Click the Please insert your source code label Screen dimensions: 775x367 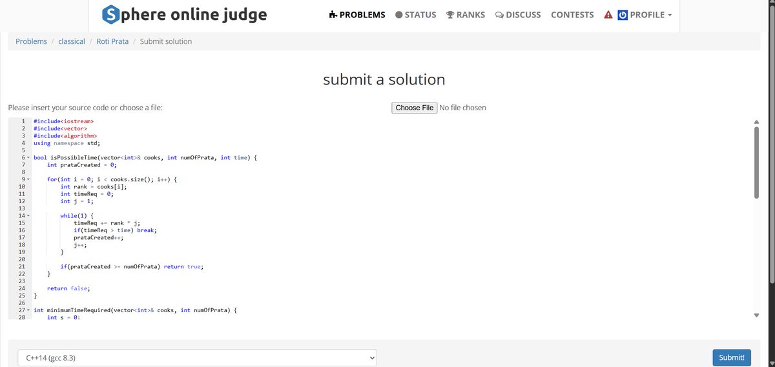coord(85,108)
